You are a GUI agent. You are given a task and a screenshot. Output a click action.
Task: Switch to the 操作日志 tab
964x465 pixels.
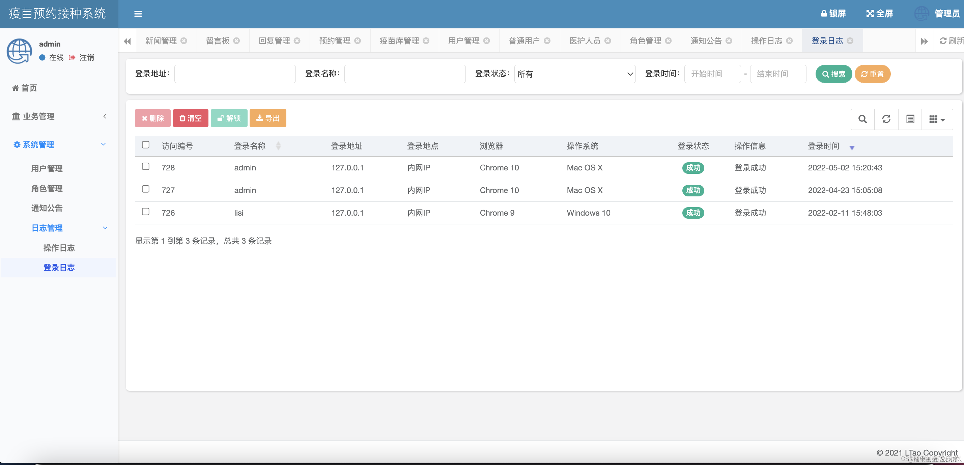[x=766, y=41]
